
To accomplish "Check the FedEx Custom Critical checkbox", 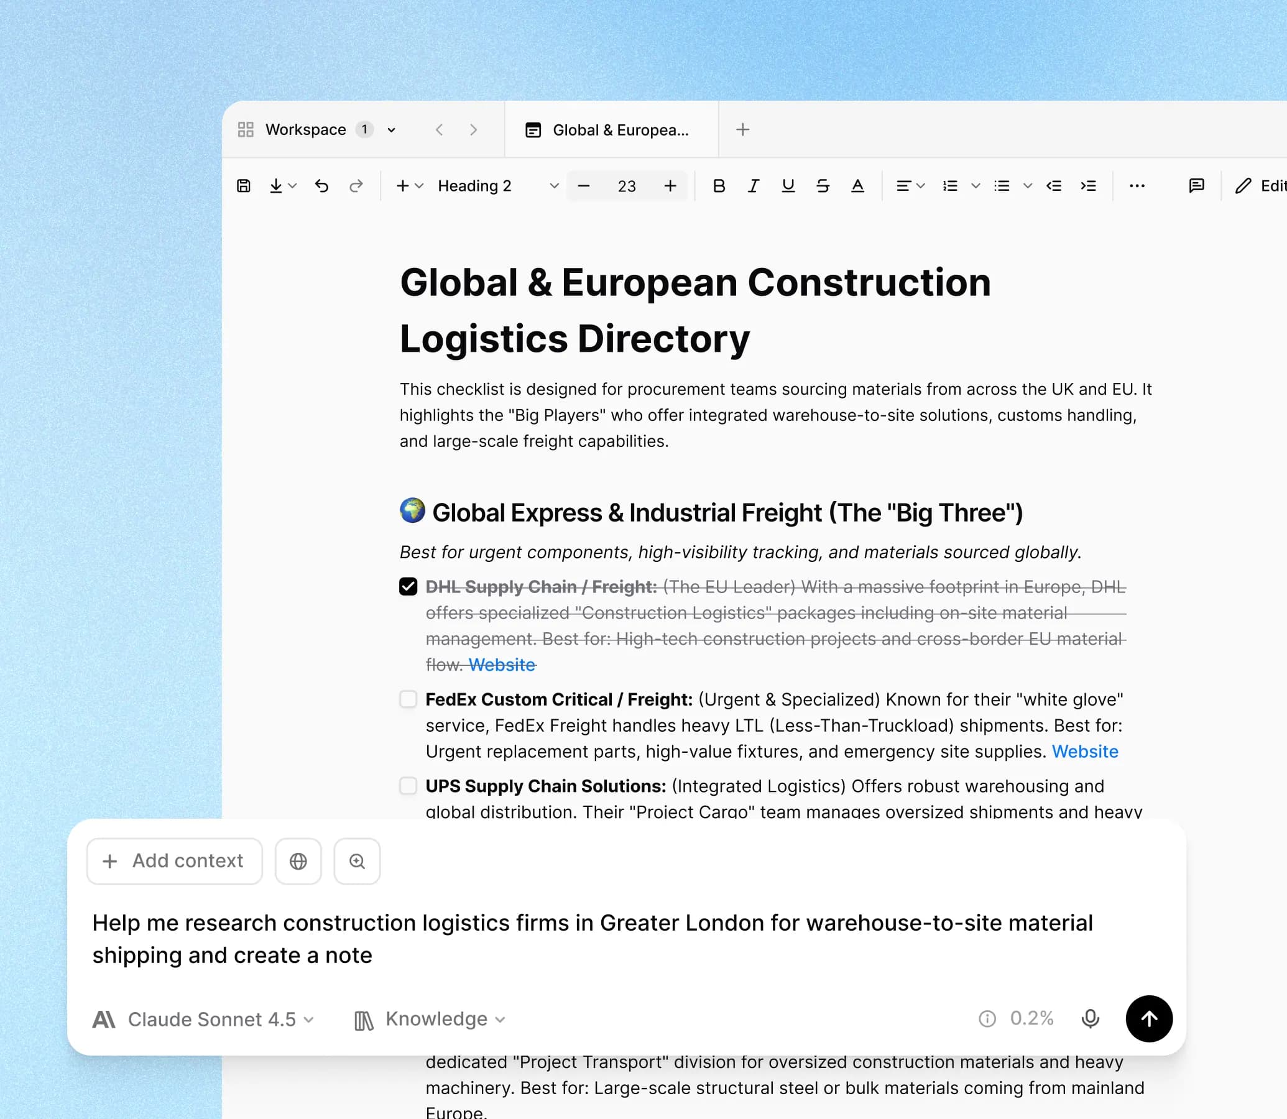I will 408,699.
